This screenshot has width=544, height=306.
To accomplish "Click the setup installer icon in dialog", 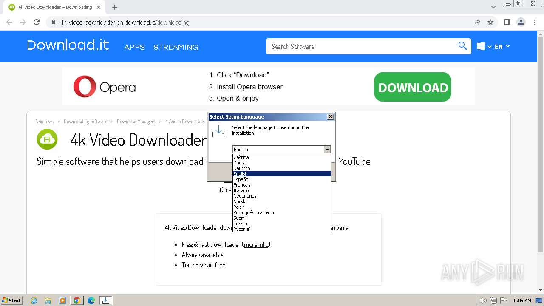I will click(219, 131).
